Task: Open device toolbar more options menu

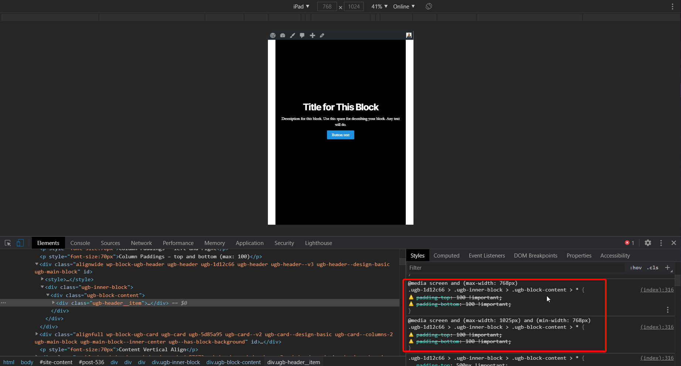Action: 673,6
